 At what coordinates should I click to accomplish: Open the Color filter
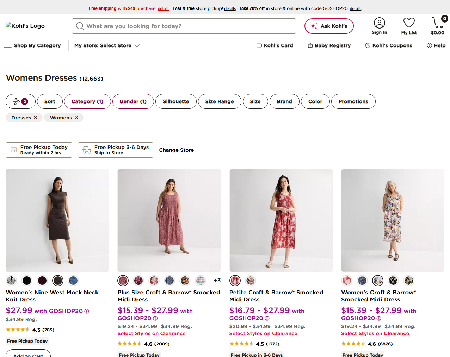[315, 101]
